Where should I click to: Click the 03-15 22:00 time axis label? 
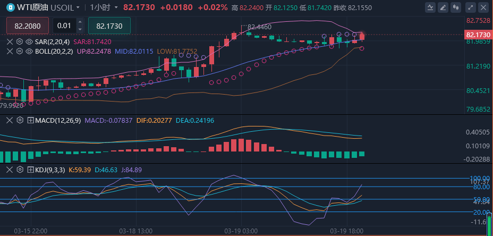click(x=30, y=231)
